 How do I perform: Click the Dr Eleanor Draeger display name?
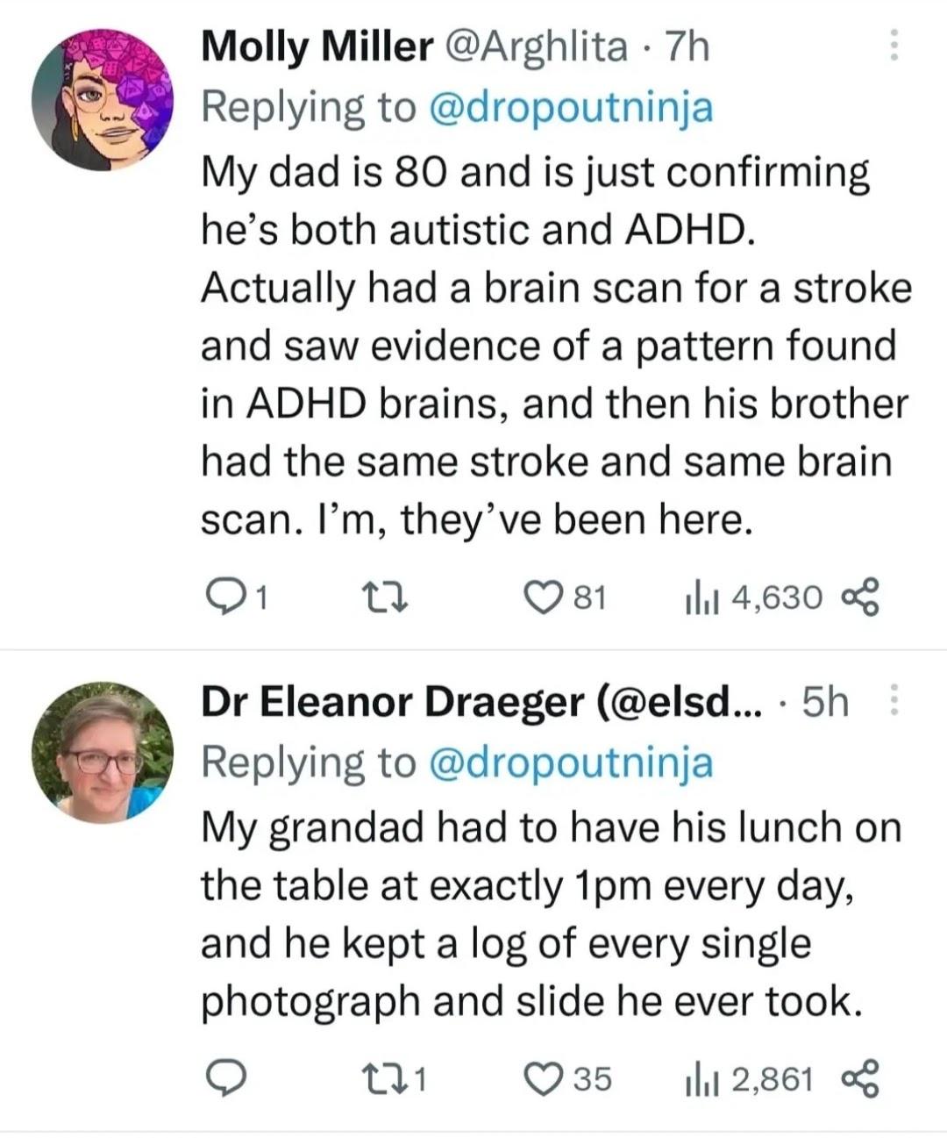pos(393,702)
